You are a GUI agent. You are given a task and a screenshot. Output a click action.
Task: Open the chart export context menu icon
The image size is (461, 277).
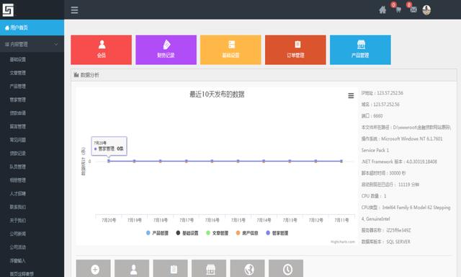point(351,96)
